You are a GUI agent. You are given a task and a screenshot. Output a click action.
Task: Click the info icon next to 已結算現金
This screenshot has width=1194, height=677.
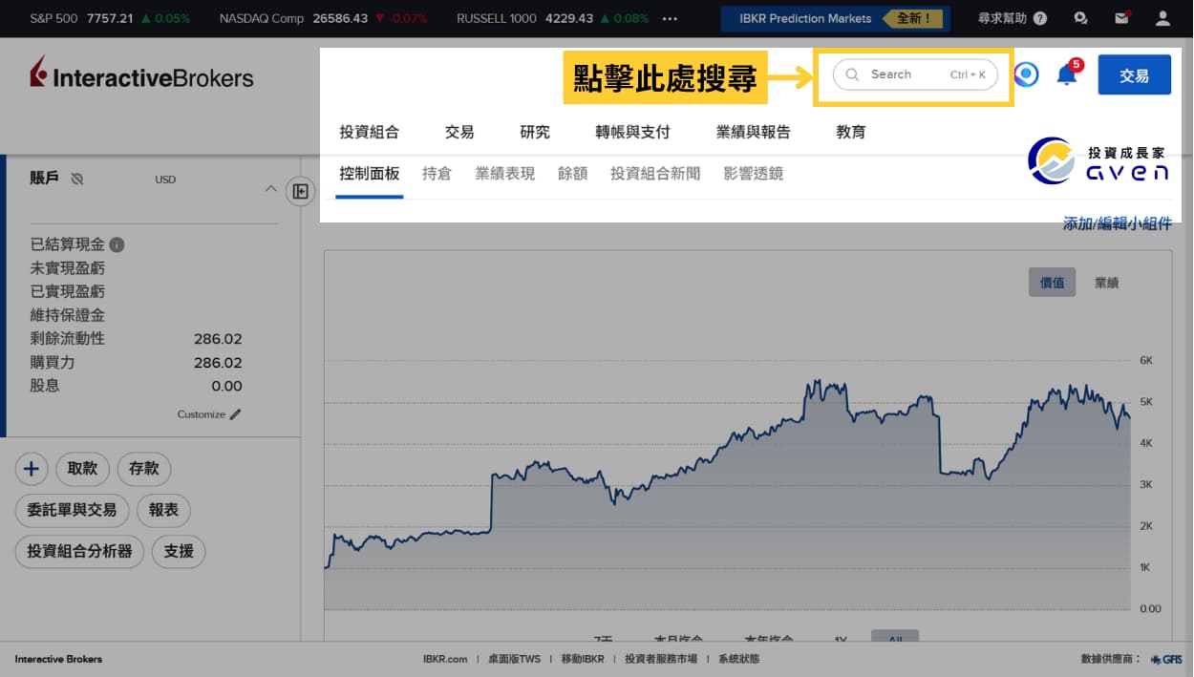pos(117,244)
